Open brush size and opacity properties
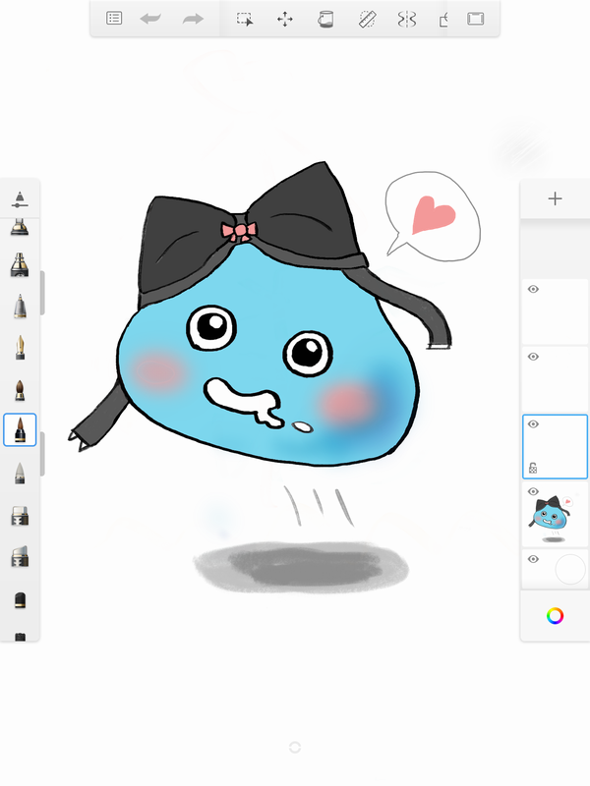 point(20,199)
